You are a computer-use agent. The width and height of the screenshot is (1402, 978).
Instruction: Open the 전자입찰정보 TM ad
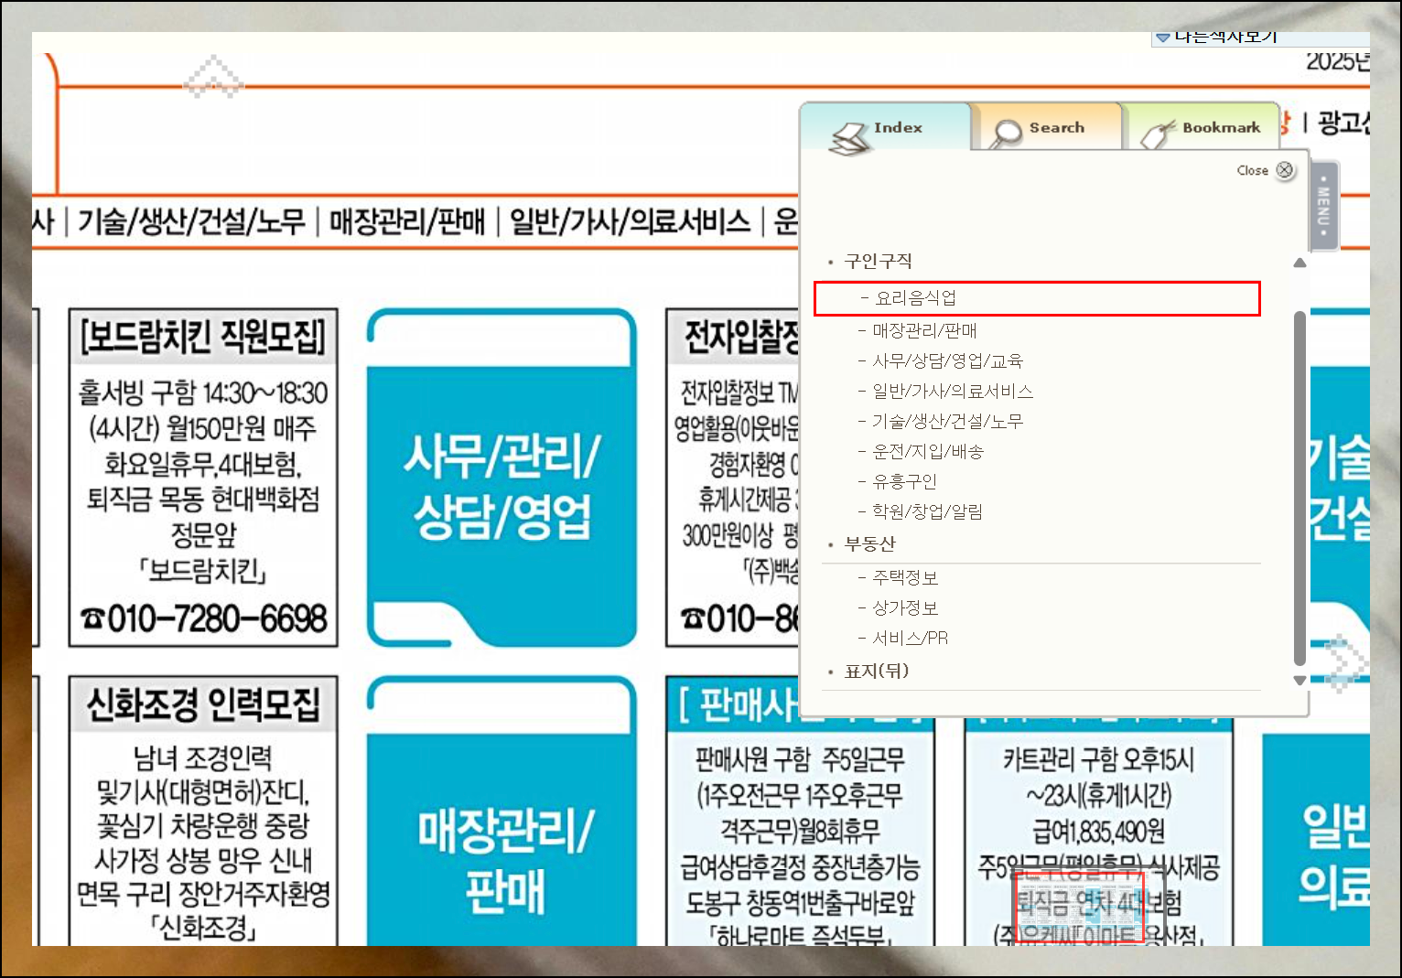point(733,478)
